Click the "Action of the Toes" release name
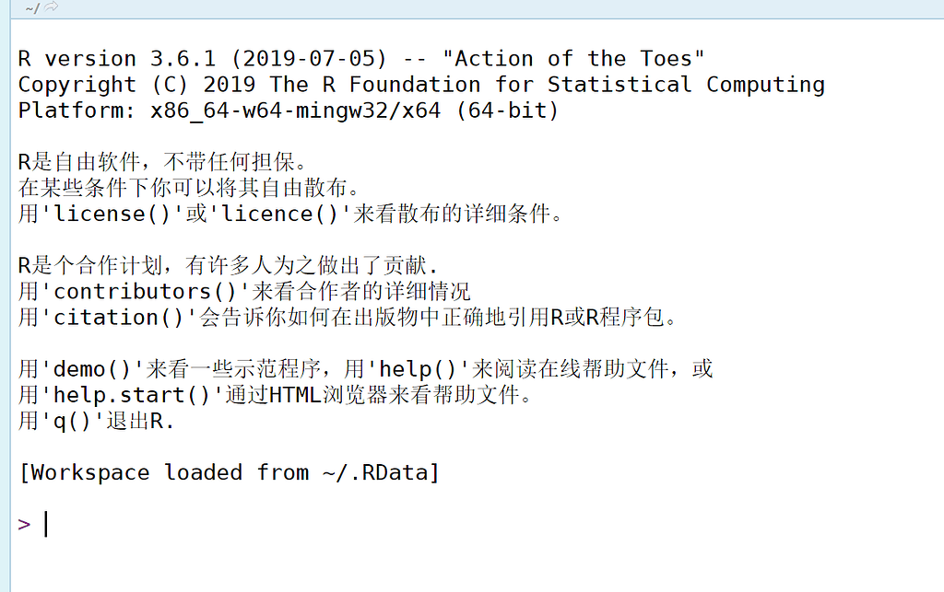The width and height of the screenshot is (944, 592). click(x=573, y=59)
